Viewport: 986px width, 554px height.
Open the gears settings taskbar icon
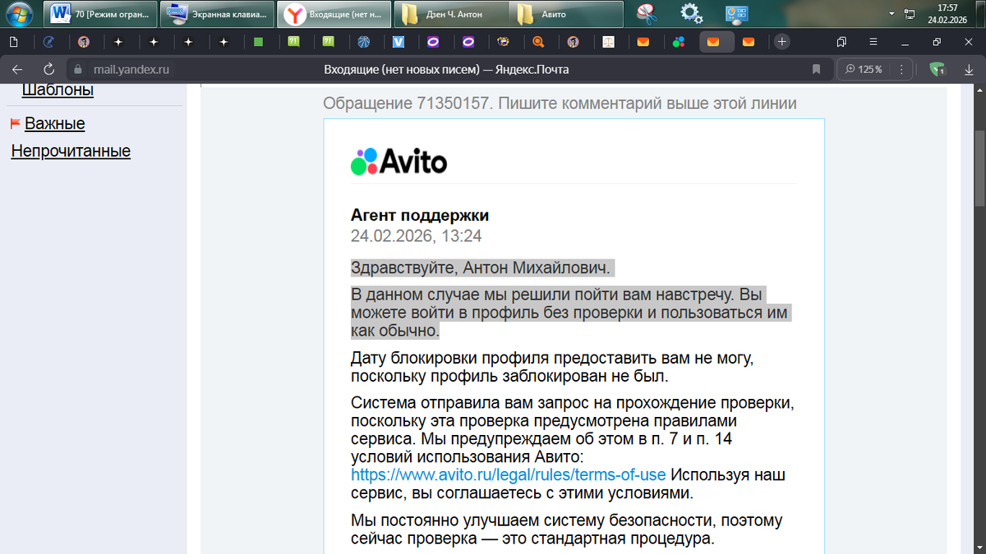click(692, 13)
